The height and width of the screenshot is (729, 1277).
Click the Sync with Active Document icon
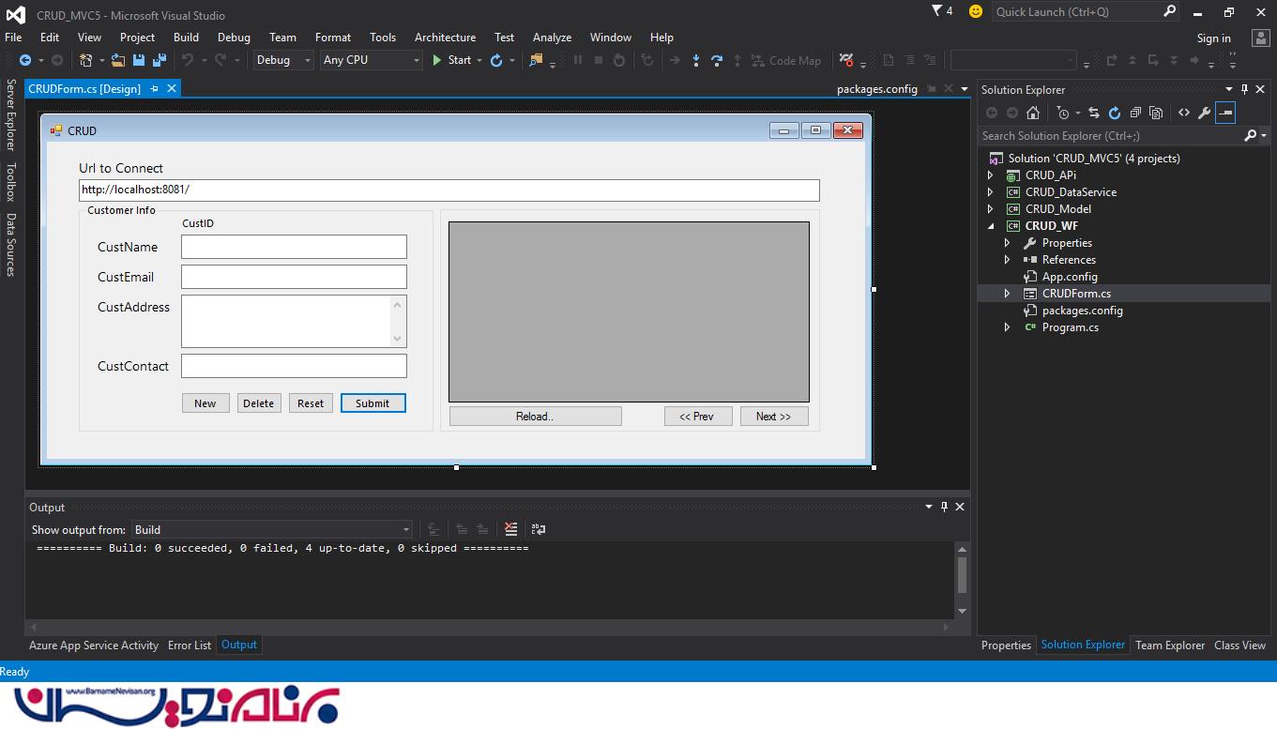[x=1094, y=113]
